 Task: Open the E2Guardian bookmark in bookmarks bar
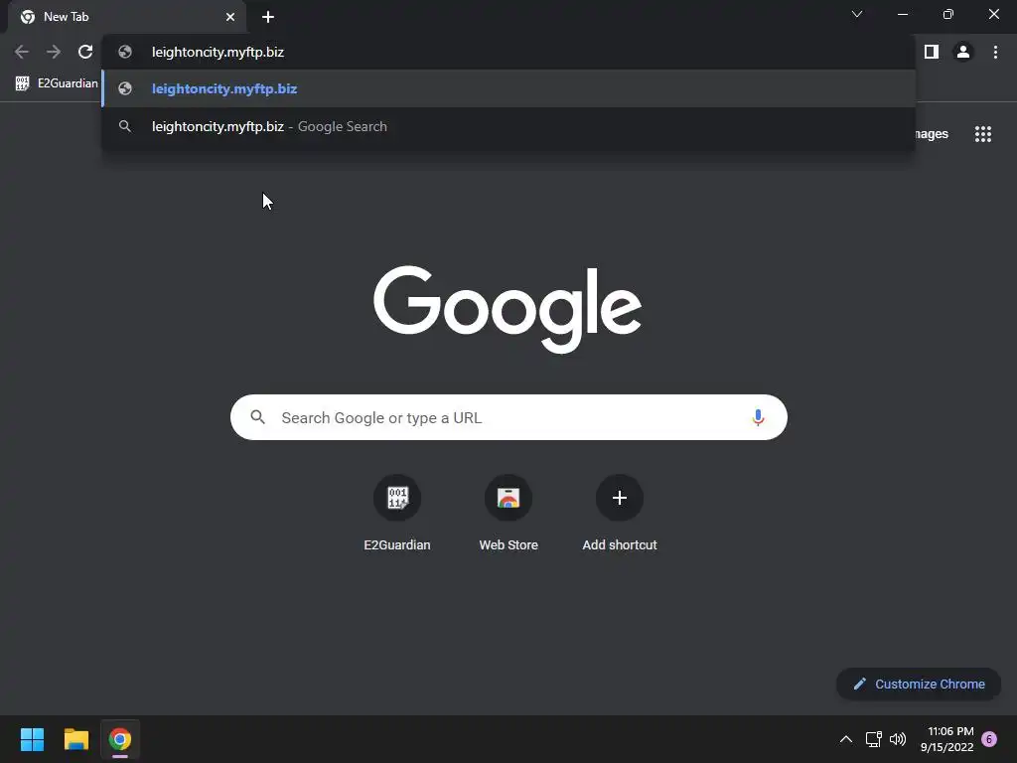(x=57, y=83)
